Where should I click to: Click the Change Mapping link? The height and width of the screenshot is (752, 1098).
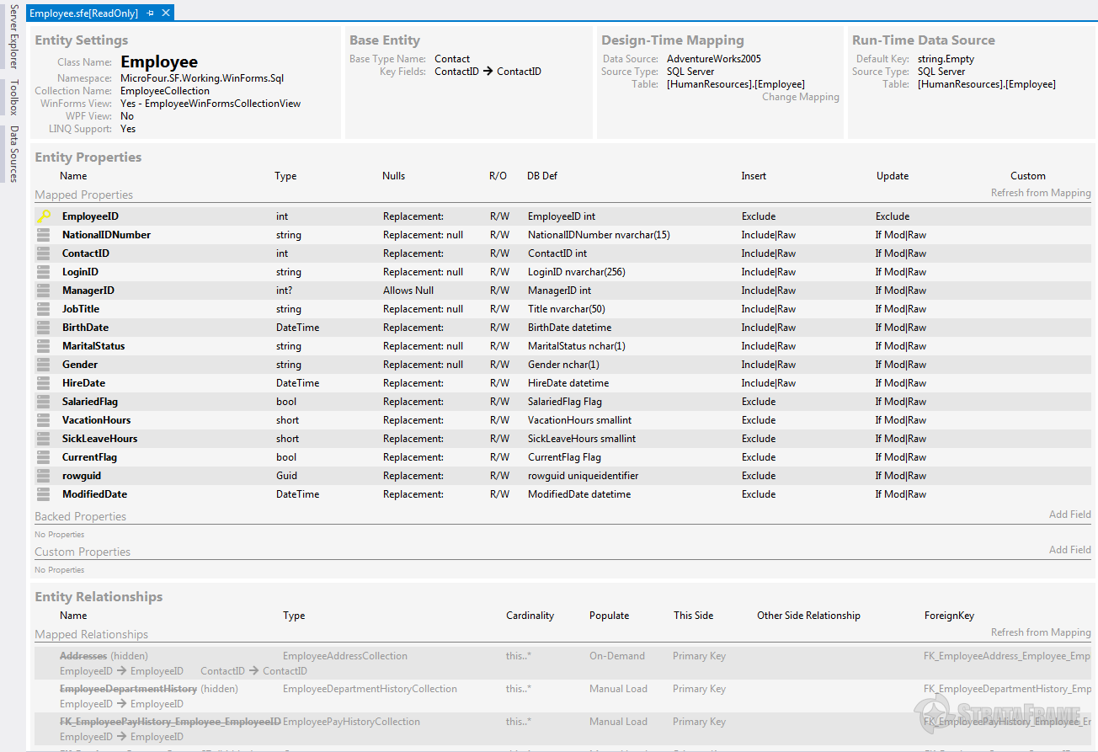click(800, 97)
